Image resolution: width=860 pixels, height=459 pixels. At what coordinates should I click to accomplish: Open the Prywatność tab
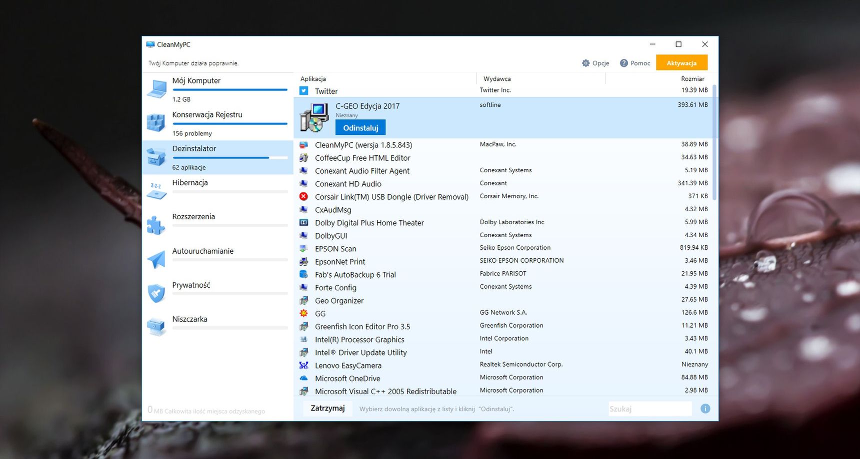pyautogui.click(x=218, y=293)
